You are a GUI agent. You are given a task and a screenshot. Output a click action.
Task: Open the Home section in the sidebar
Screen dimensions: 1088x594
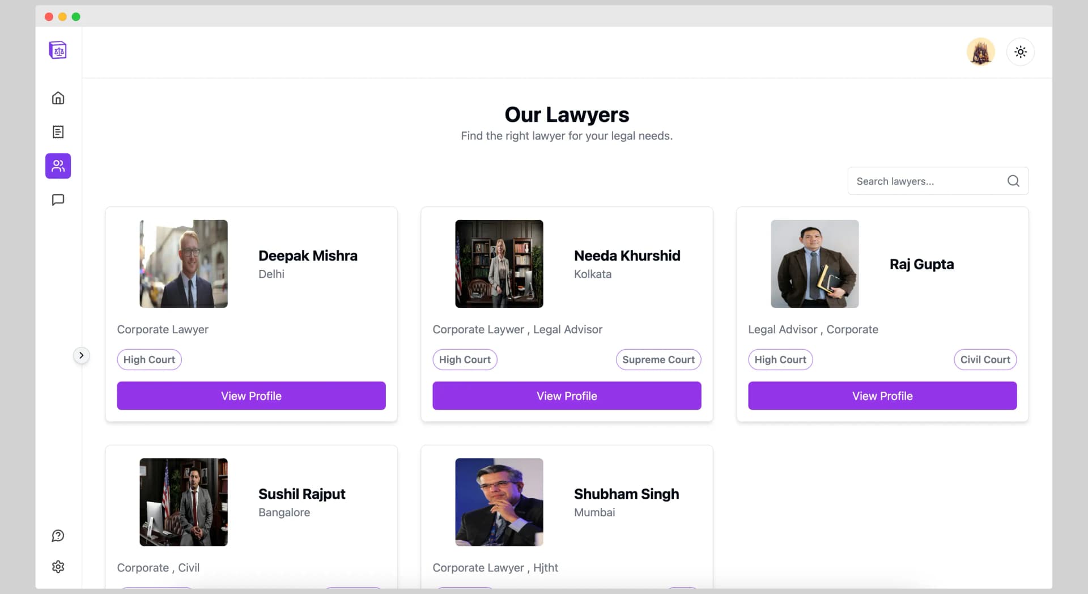58,97
